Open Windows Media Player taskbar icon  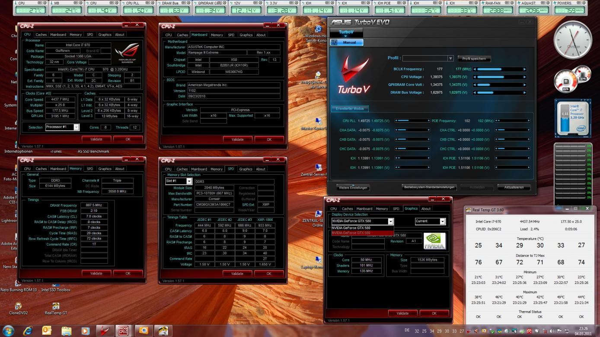[x=85, y=331]
